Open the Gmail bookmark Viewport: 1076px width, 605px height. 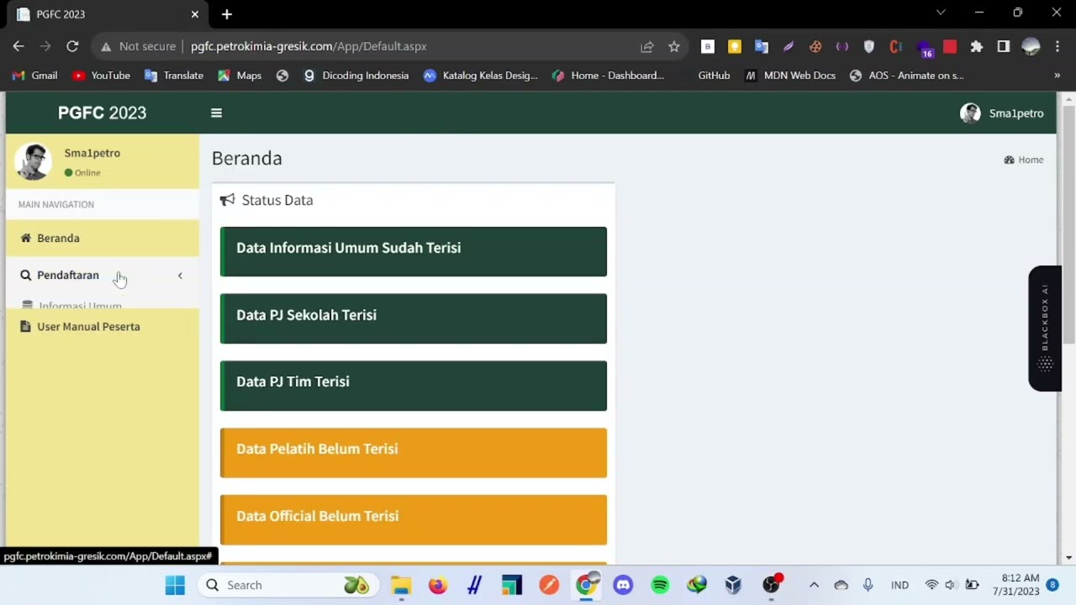point(34,76)
